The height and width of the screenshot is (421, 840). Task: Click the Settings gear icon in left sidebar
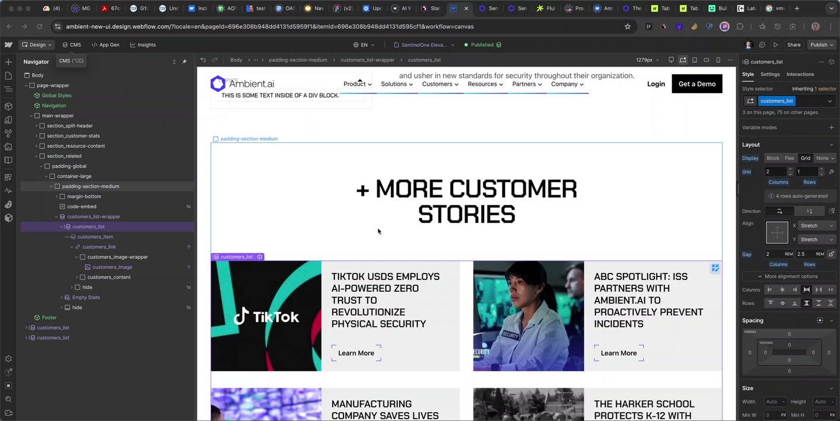8,359
